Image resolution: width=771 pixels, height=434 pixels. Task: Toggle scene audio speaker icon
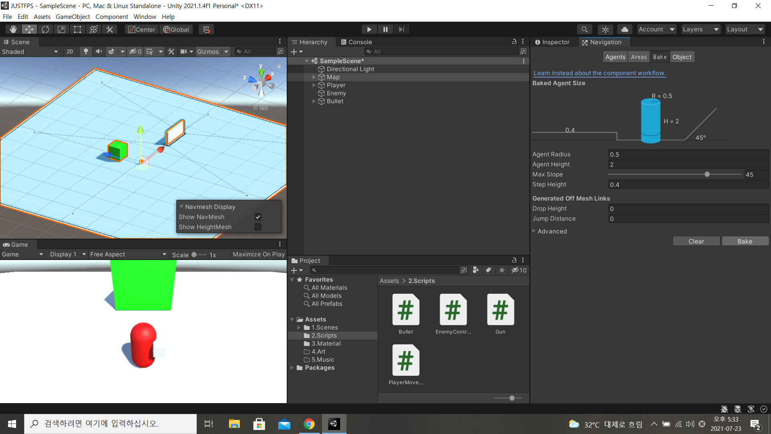tap(98, 51)
